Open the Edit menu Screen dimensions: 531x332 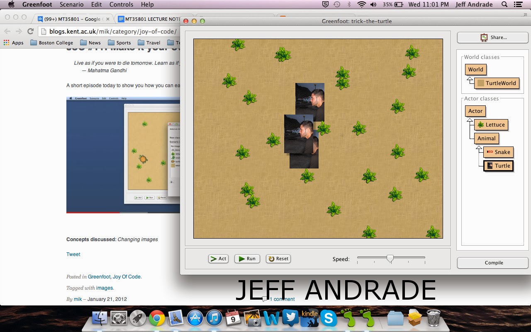(x=97, y=5)
